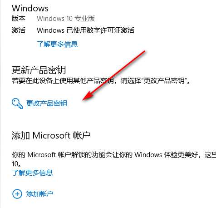The height and width of the screenshot is (208, 216).
Task: Click the Windows heading at top
Action: point(30,8)
